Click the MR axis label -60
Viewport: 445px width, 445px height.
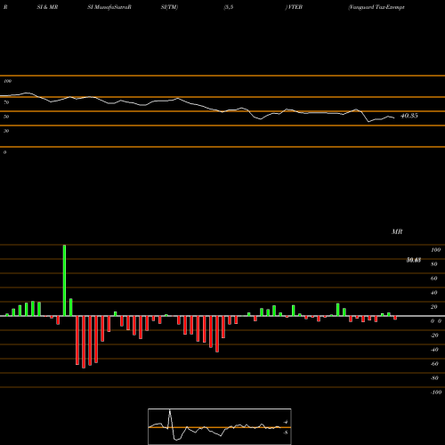(434, 364)
